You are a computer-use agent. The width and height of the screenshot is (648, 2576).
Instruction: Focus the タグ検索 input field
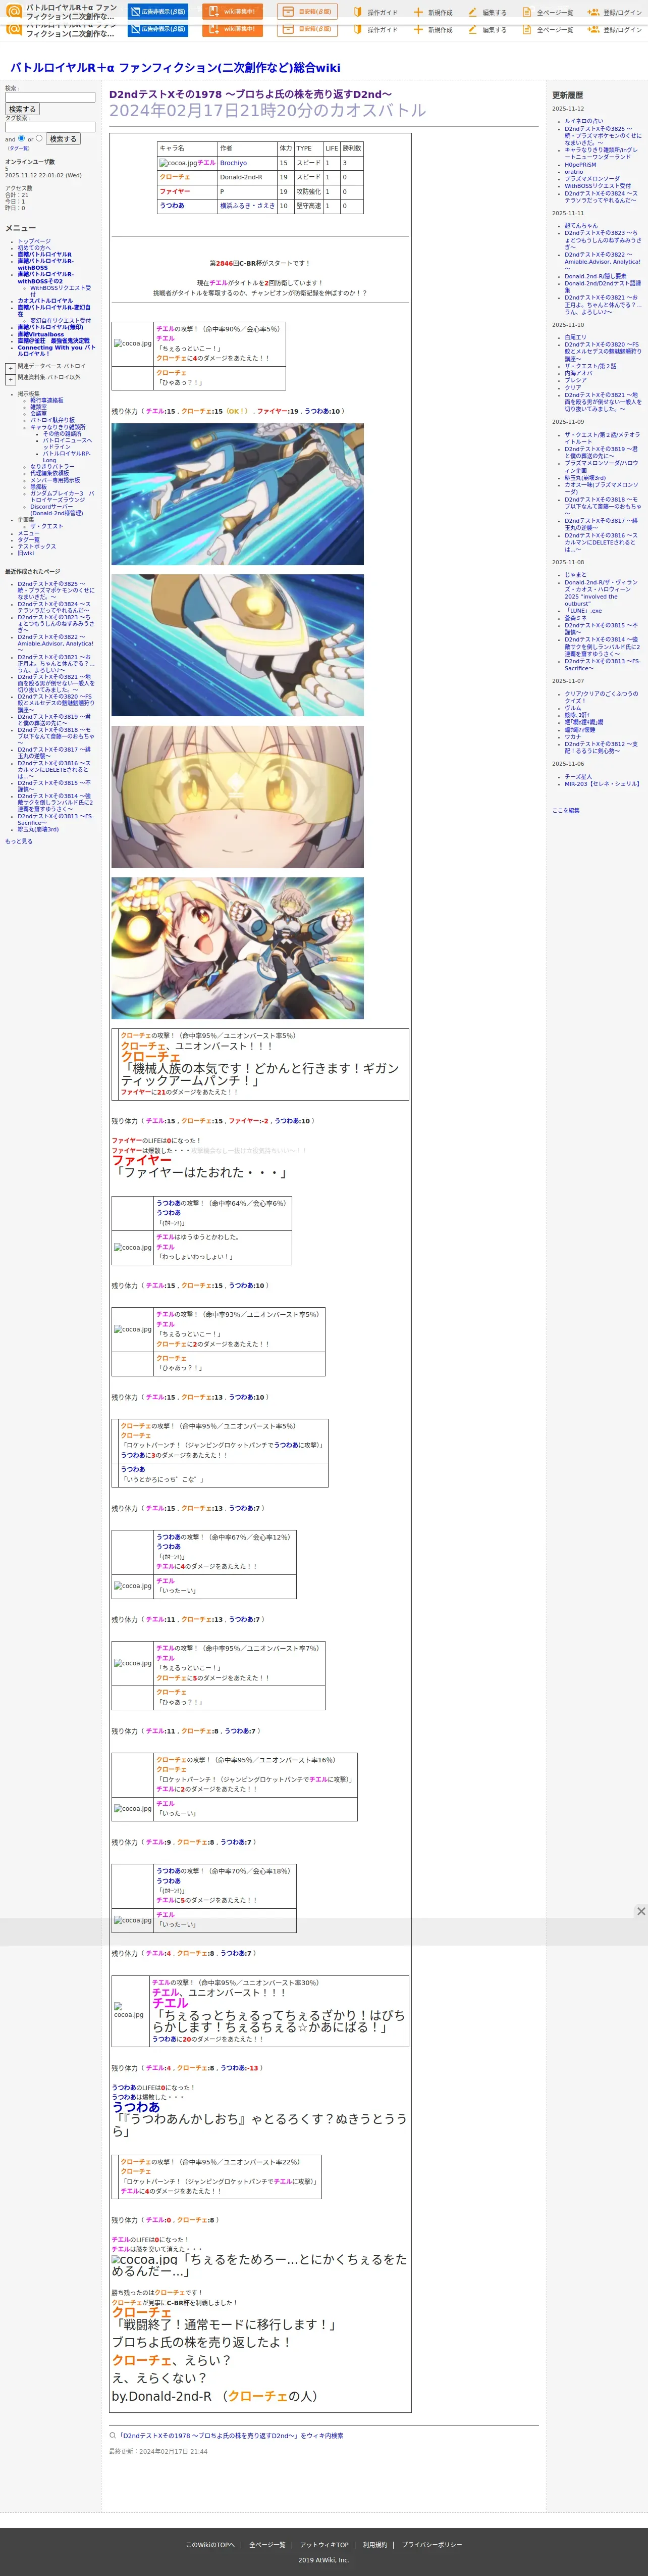click(x=50, y=127)
